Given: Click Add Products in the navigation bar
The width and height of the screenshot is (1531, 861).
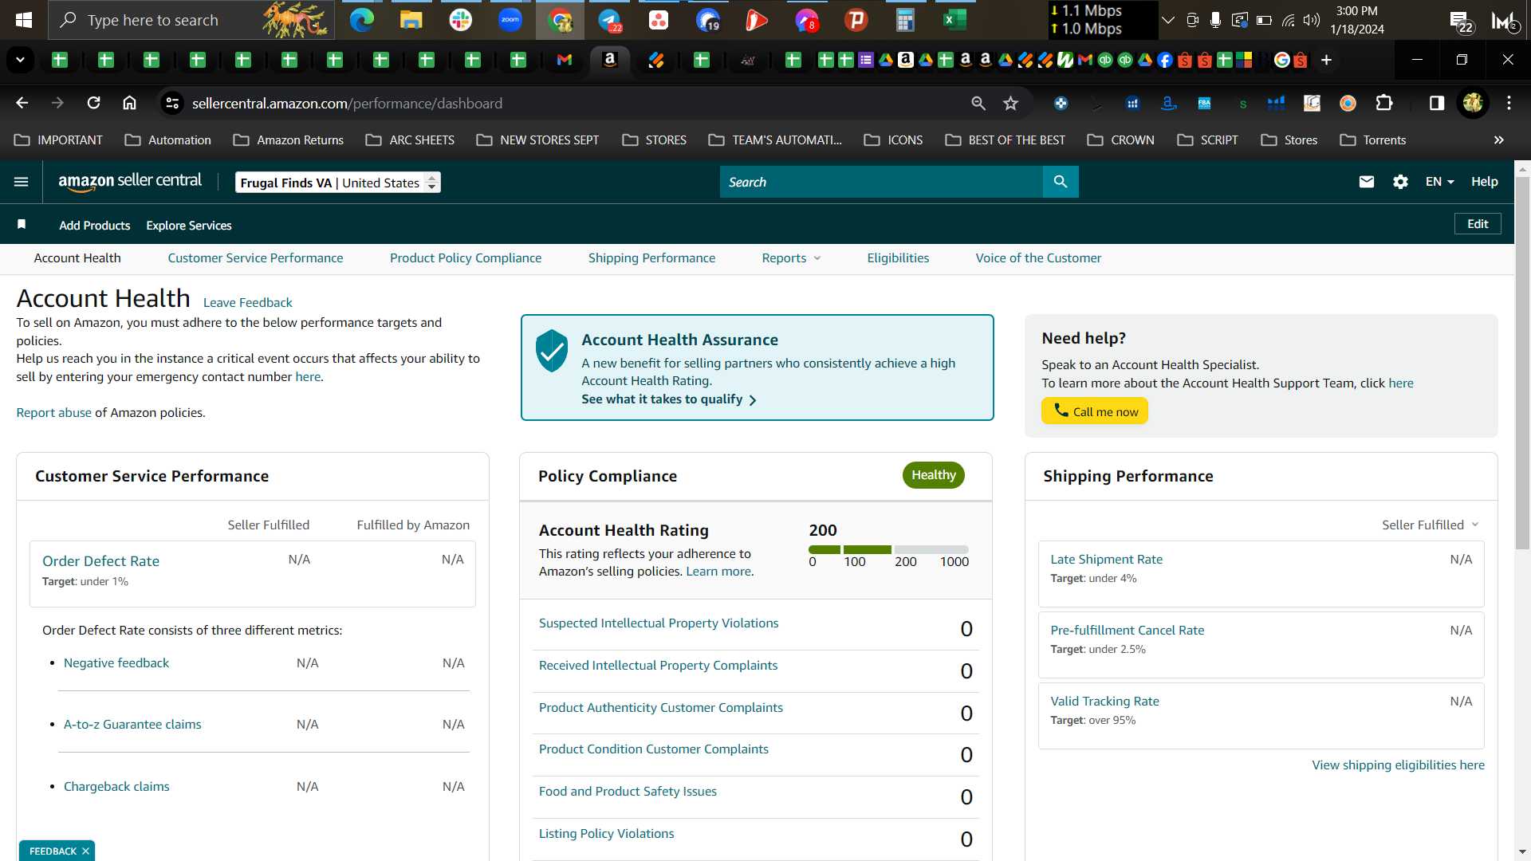Looking at the screenshot, I should point(94,226).
